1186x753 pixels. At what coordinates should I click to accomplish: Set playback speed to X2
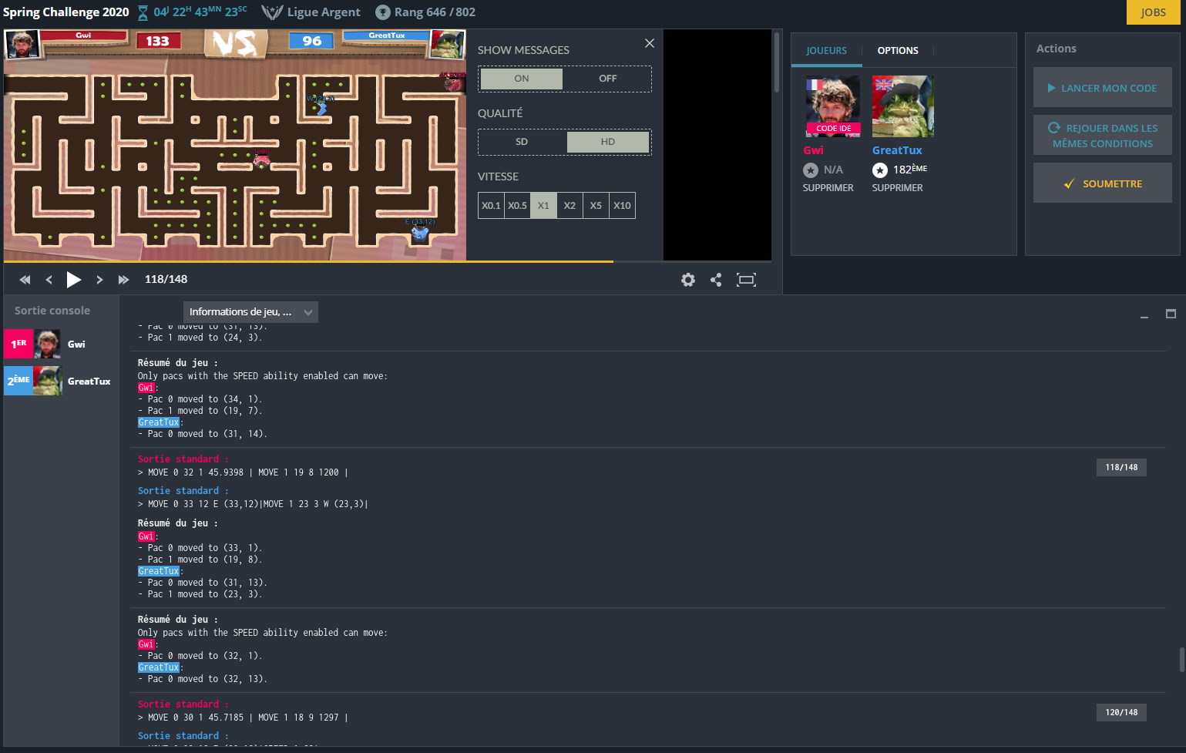[569, 206]
